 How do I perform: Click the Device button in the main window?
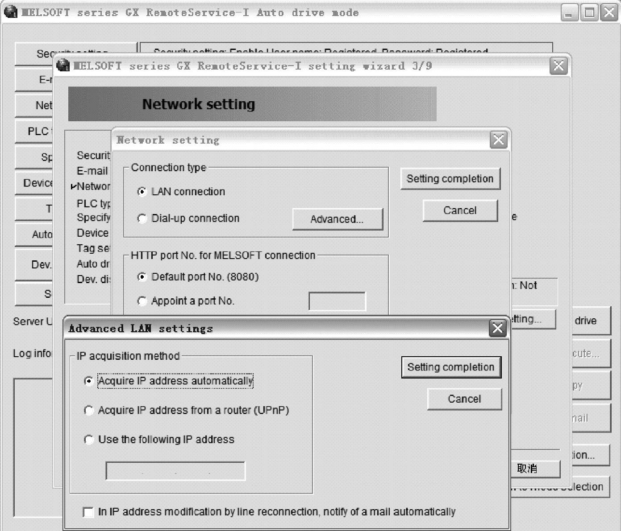[34, 183]
